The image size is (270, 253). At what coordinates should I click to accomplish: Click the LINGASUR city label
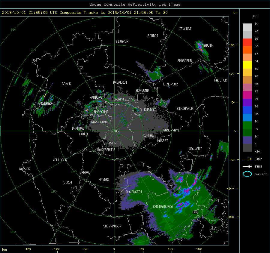(170, 84)
